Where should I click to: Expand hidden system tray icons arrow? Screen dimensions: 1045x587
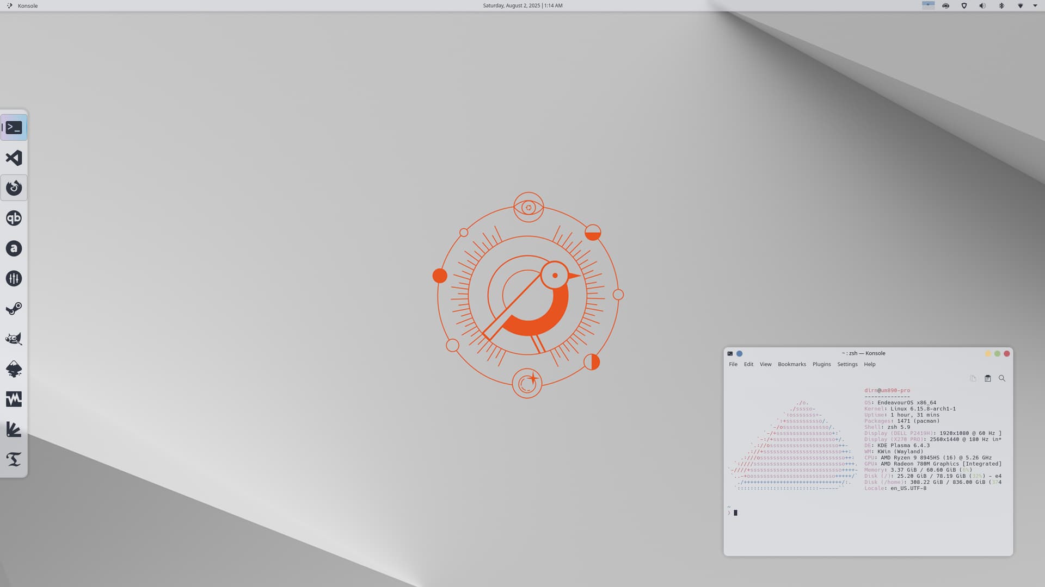coord(1035,5)
